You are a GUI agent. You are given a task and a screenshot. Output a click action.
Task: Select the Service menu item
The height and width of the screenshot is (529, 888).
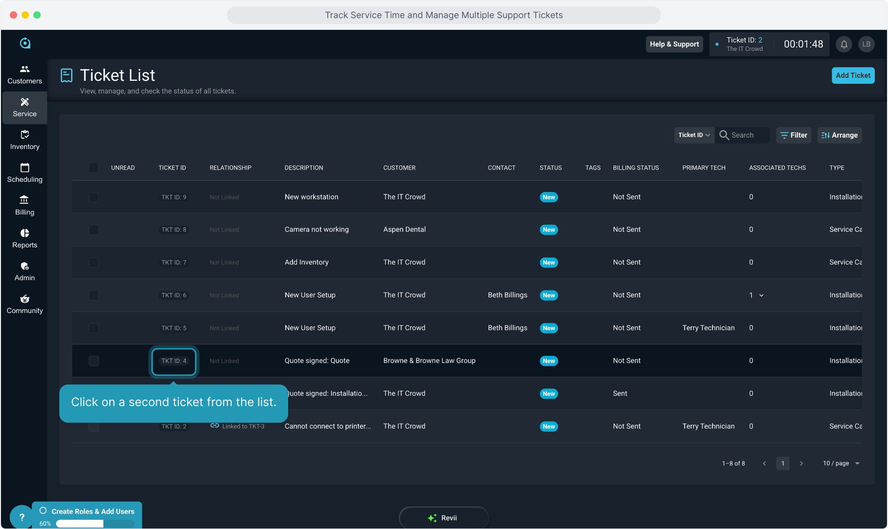coord(25,107)
